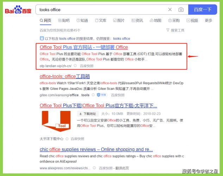Open 百度快照 for otp.landian.vip result
Image resolution: width=223 pixels, height=176 pixels.
point(87,66)
